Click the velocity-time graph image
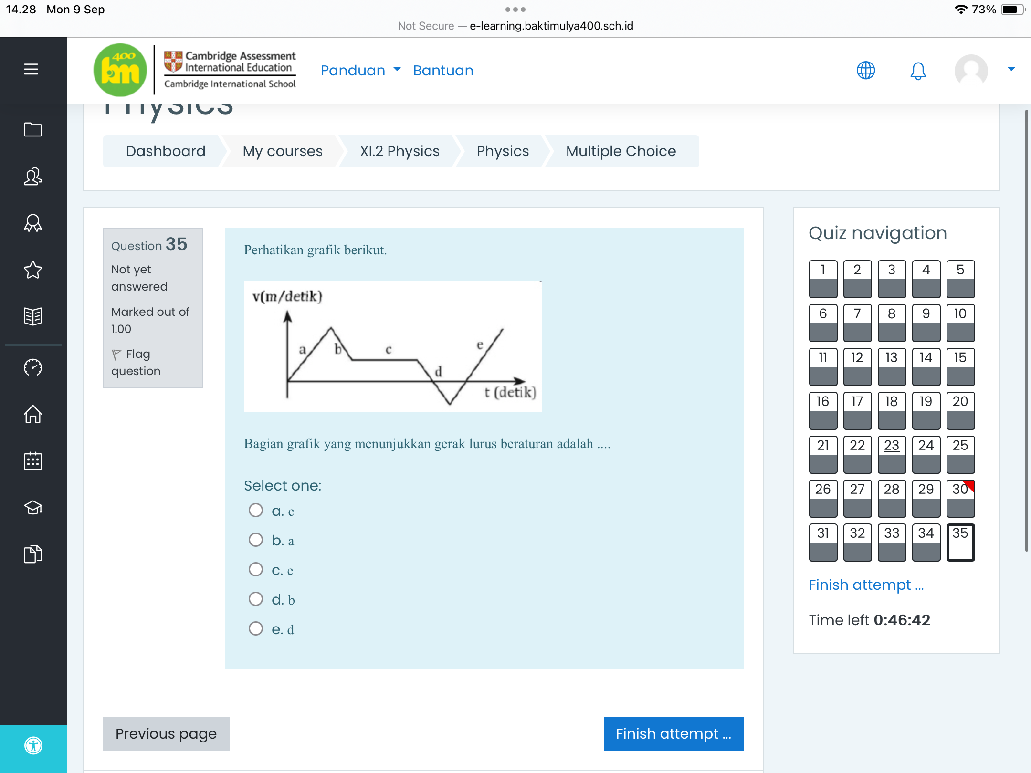The height and width of the screenshot is (773, 1031). [x=392, y=346]
